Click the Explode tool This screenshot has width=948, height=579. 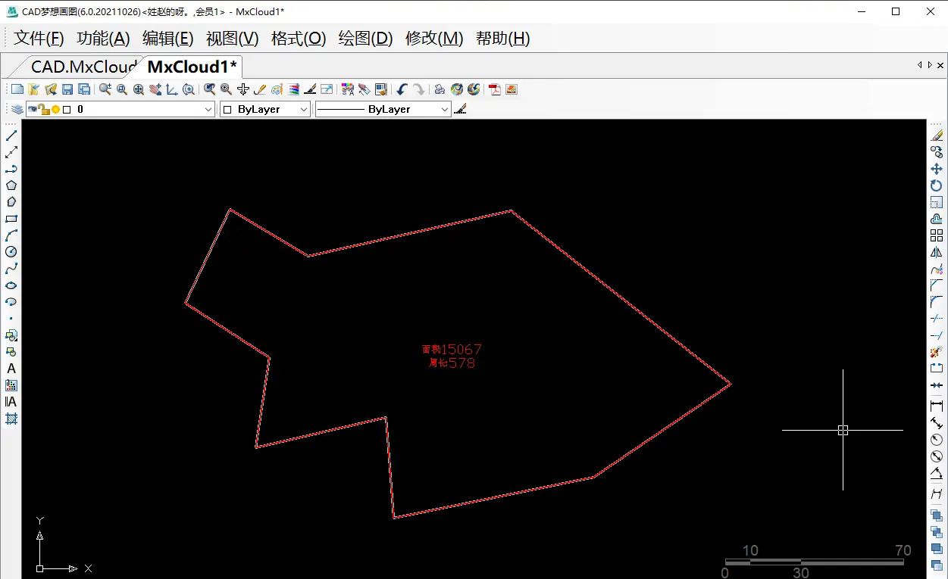pyautogui.click(x=937, y=352)
